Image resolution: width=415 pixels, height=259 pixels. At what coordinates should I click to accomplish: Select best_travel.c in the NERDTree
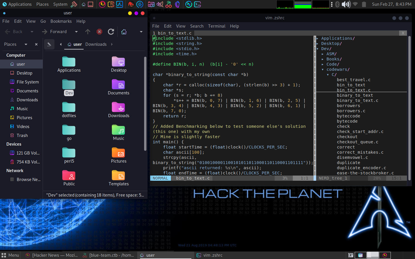(x=354, y=80)
